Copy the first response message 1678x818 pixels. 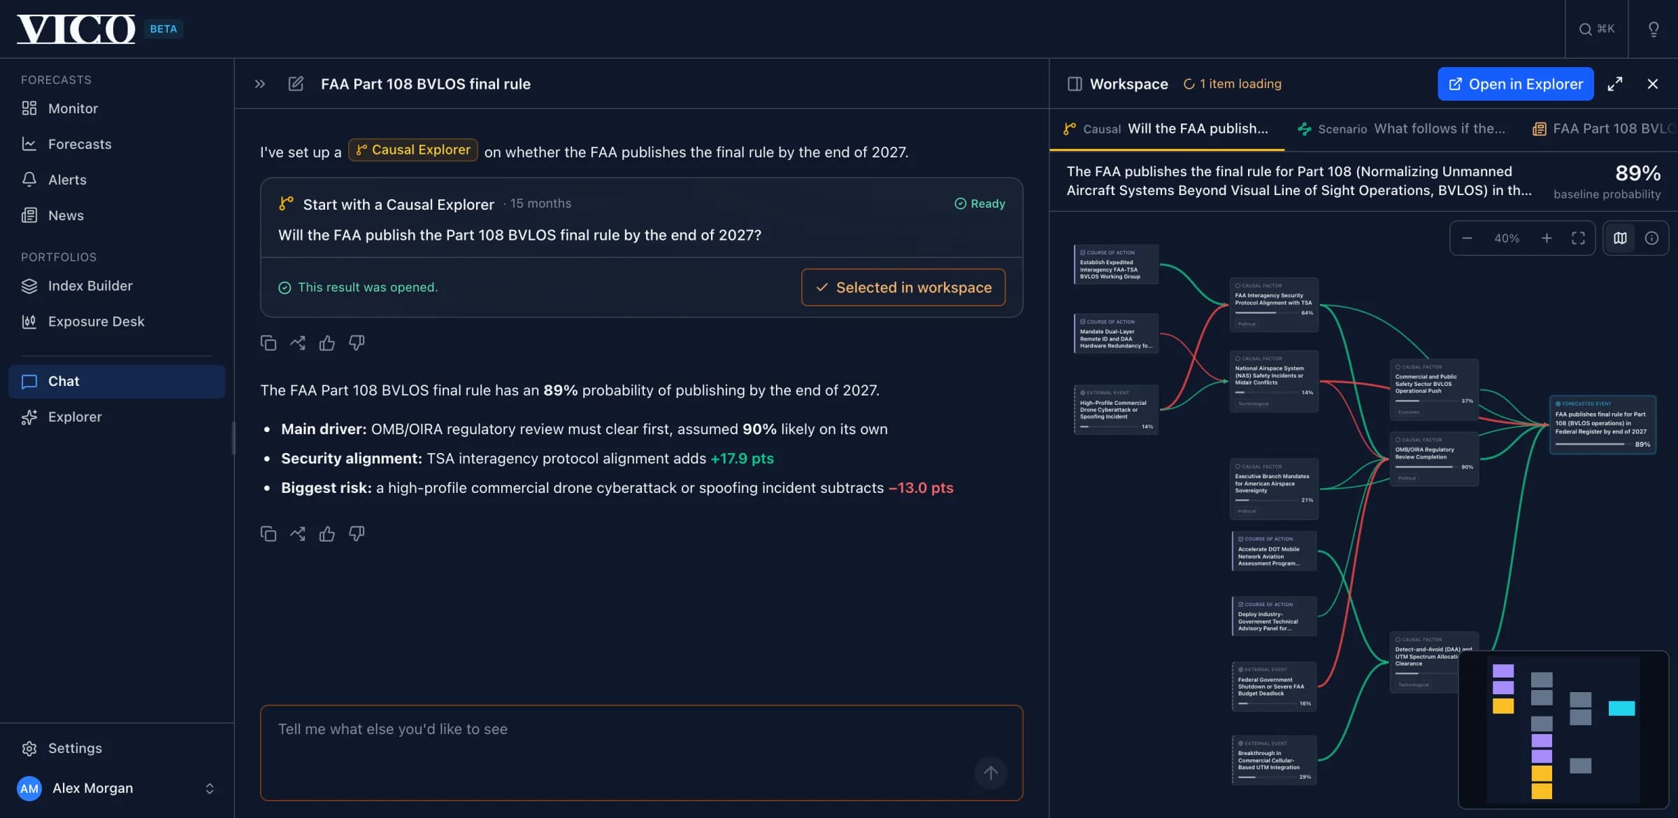tap(268, 343)
